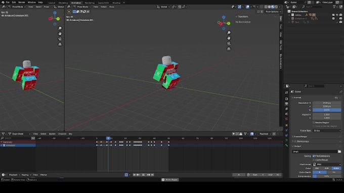The width and height of the screenshot is (344, 193).
Task: Adjust the Compression slider
Action: (327, 176)
